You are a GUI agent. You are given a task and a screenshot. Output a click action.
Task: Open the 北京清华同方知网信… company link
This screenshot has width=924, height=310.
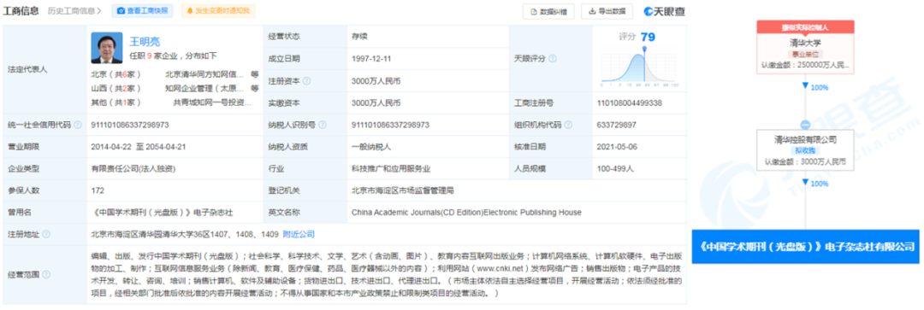204,74
